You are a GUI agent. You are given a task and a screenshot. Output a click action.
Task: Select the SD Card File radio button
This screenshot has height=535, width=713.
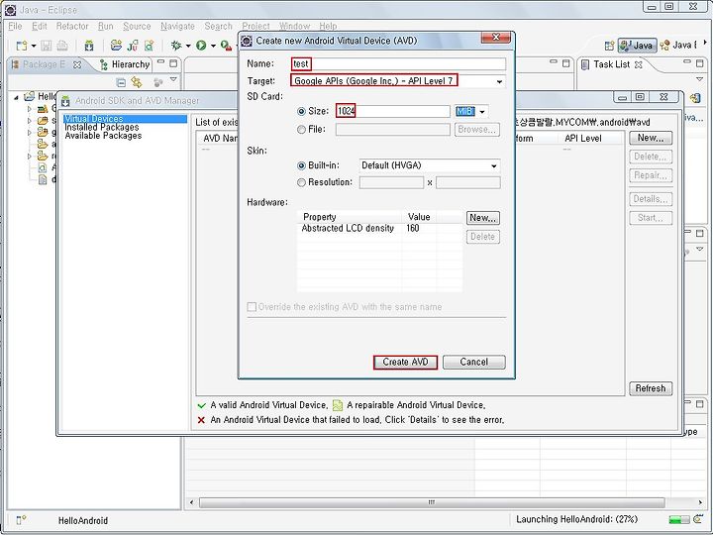point(301,130)
